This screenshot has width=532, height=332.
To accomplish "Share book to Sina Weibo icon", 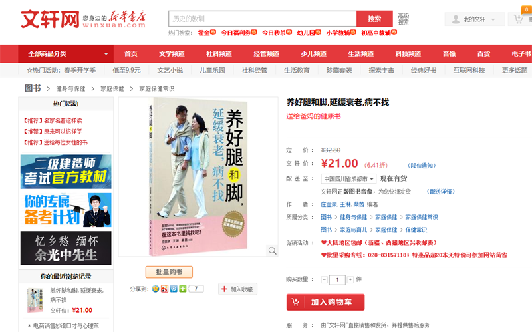I will pyautogui.click(x=164, y=289).
